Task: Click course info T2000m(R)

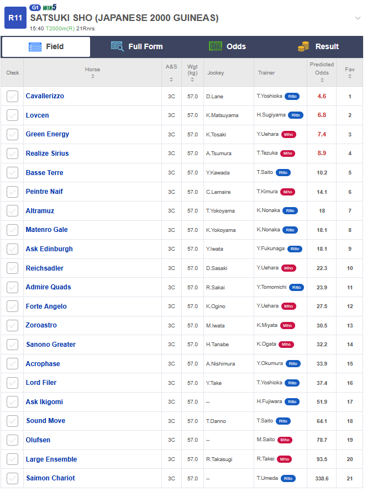Action: pyautogui.click(x=60, y=29)
